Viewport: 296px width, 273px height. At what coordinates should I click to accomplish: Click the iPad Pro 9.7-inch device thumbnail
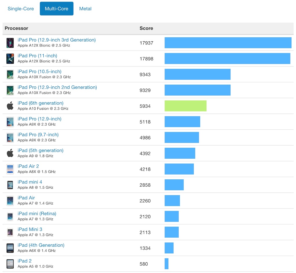10,138
